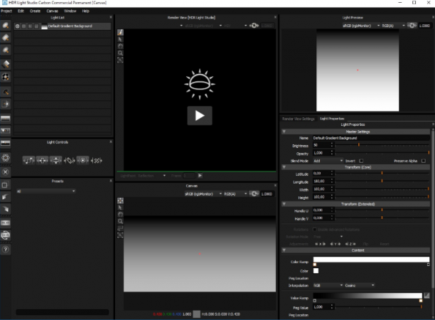435x320 pixels.
Task: Activate the zoom magnifier in Render View
Action: (120, 53)
